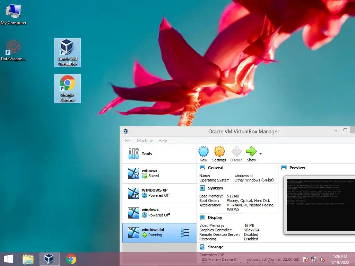Open the Windows Start button
The width and height of the screenshot is (355, 266).
[x=8, y=259]
